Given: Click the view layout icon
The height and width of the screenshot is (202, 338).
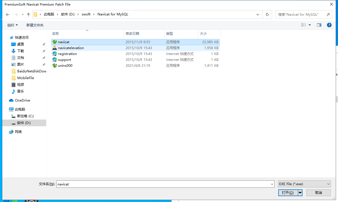Looking at the screenshot, I should (x=304, y=25).
